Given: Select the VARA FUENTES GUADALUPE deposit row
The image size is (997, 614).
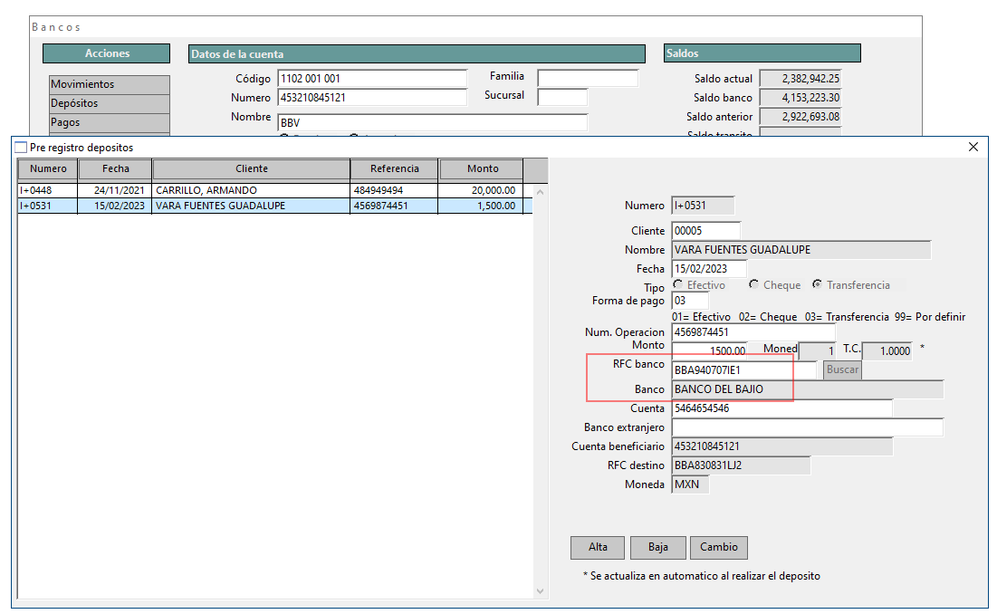Looking at the screenshot, I should coord(272,206).
